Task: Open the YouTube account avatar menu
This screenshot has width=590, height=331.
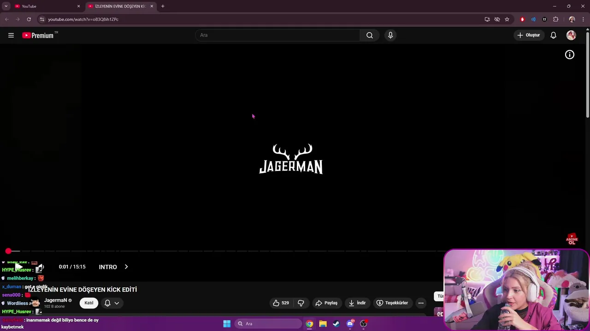Action: (x=571, y=35)
